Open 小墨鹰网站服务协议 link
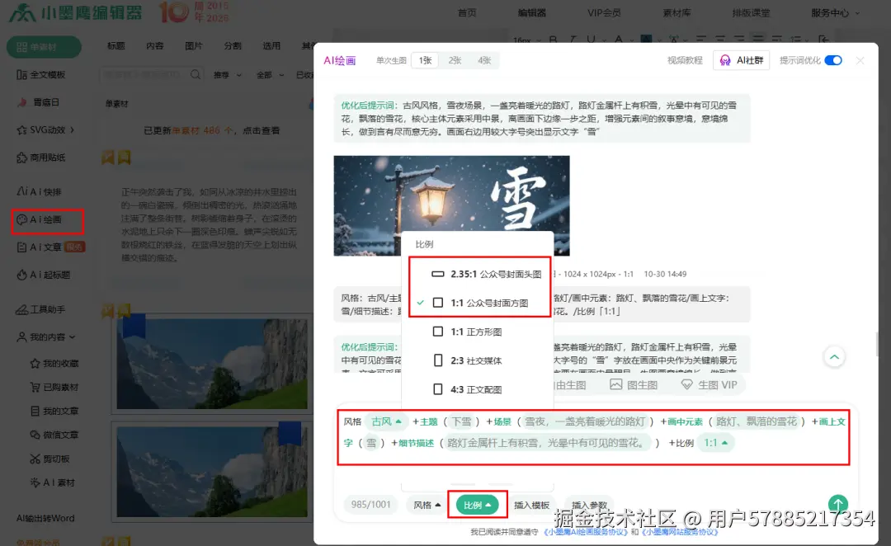The image size is (891, 546). (x=680, y=532)
